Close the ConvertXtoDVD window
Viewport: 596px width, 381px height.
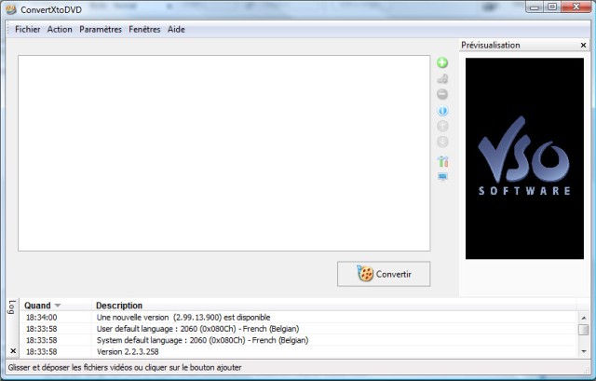[x=576, y=7]
